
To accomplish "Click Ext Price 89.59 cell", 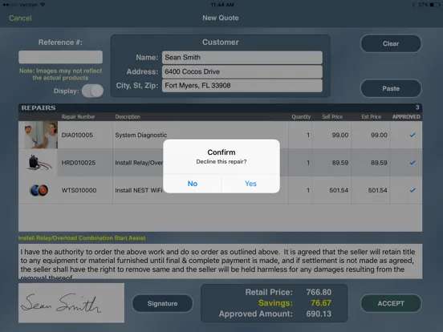I will (x=379, y=163).
